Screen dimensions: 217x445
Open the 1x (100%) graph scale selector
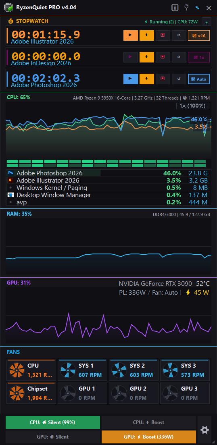coord(192,106)
